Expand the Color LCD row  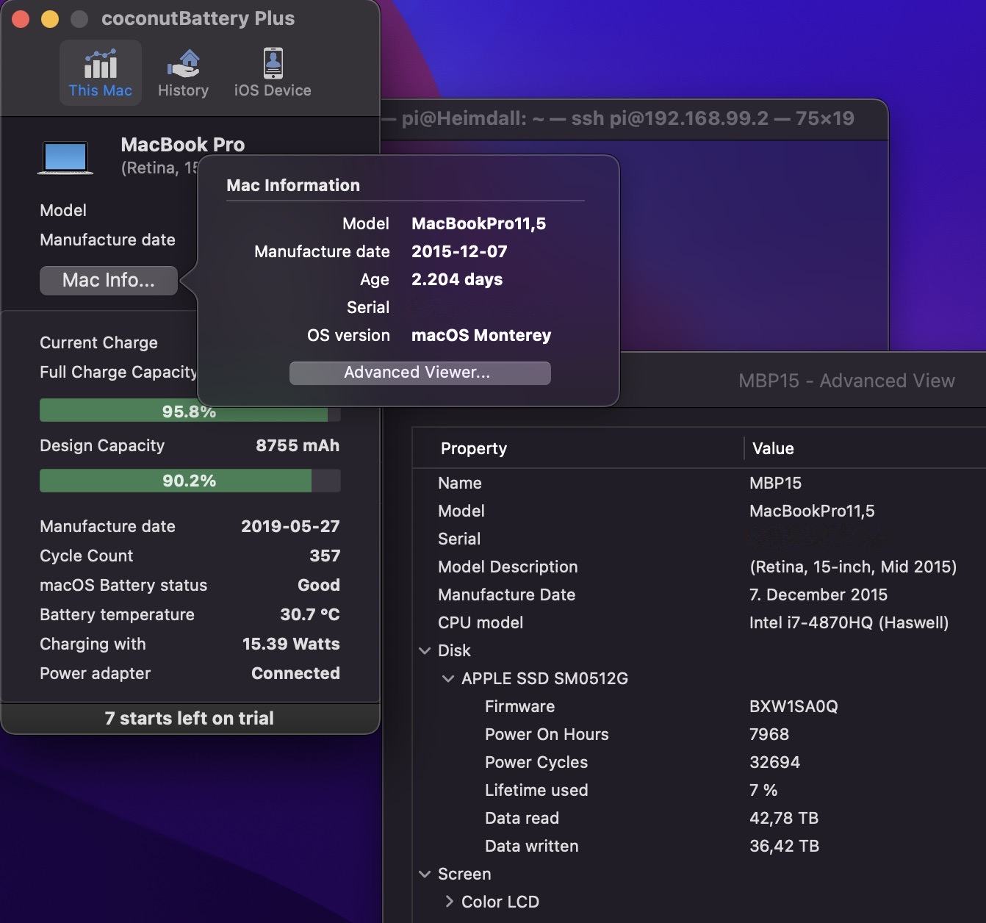[449, 902]
